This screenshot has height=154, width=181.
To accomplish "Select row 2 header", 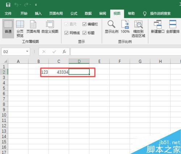I will click(x=4, y=72).
